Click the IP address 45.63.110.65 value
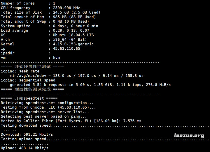 (x=66, y=49)
